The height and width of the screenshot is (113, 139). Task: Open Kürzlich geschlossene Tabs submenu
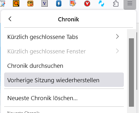(x=64, y=37)
